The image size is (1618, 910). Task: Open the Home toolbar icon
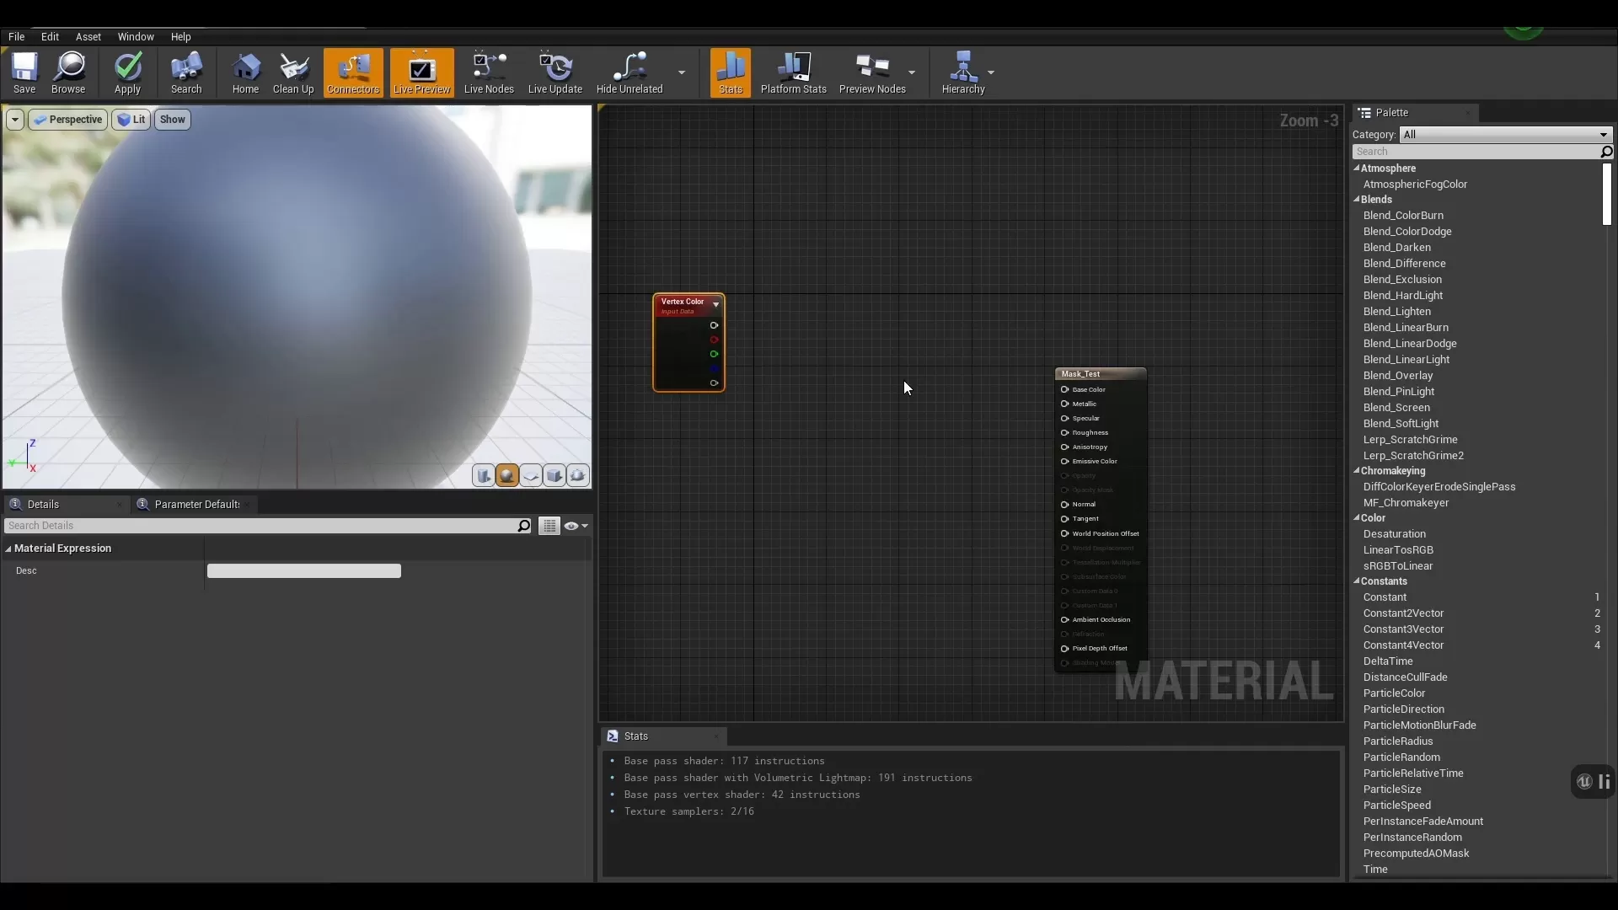245,73
